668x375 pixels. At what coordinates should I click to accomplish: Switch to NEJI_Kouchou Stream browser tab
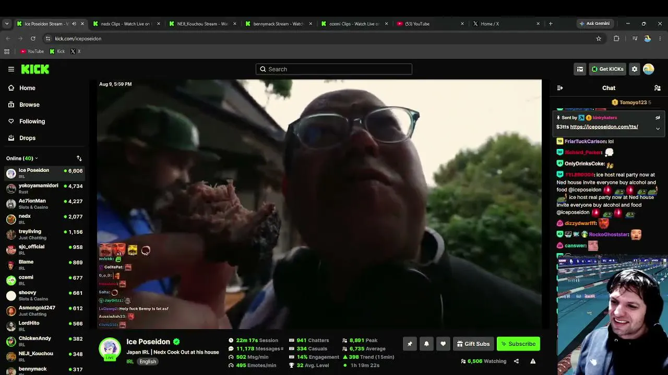pyautogui.click(x=202, y=23)
